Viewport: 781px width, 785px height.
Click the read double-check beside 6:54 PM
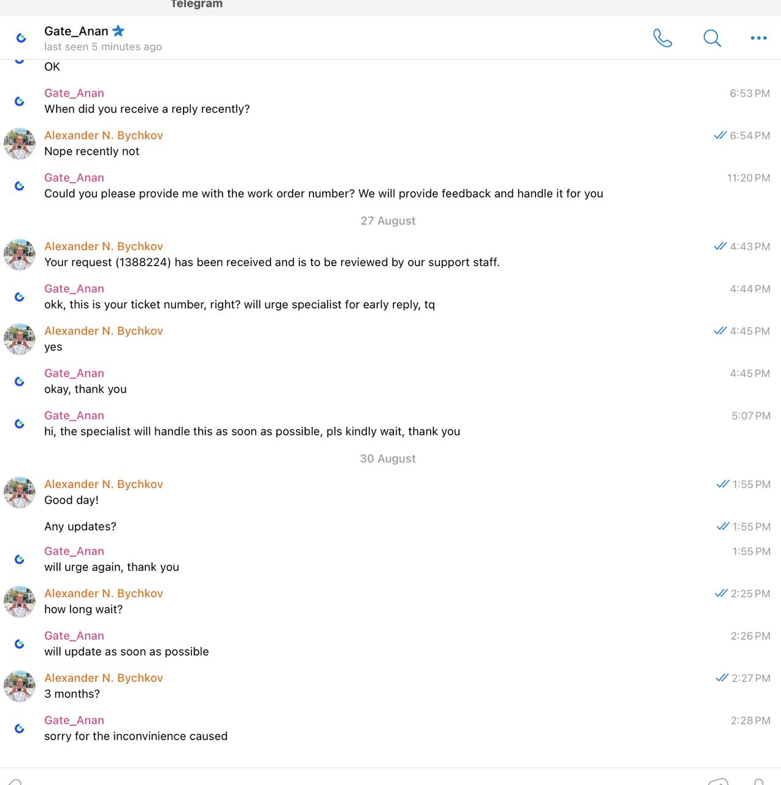click(x=720, y=136)
